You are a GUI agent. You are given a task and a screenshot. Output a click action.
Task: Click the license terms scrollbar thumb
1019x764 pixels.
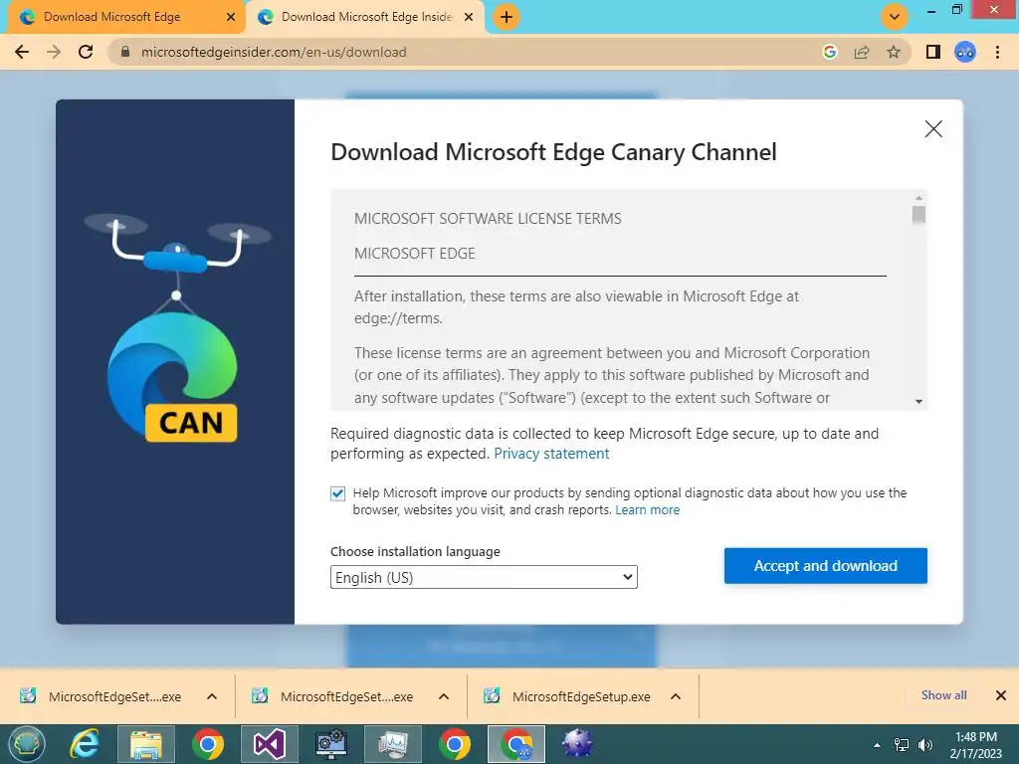tap(918, 215)
